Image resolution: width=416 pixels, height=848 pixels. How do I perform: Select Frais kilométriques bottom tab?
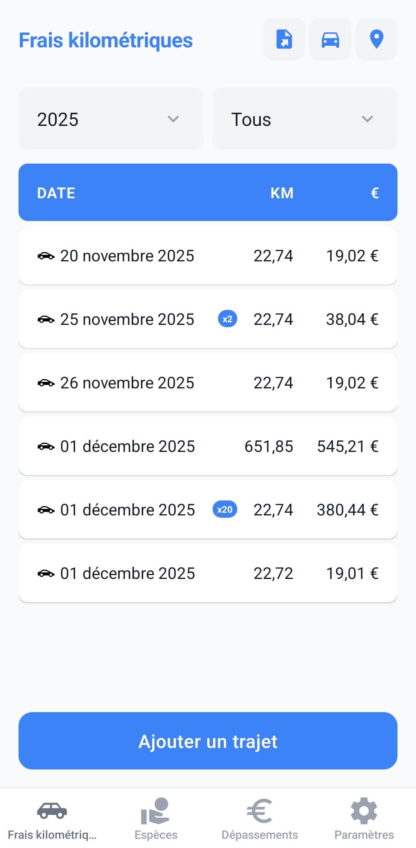(52, 818)
